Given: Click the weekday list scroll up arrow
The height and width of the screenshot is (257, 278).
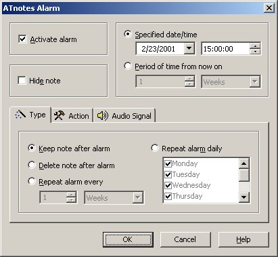Looking at the screenshot, I should (x=244, y=163).
